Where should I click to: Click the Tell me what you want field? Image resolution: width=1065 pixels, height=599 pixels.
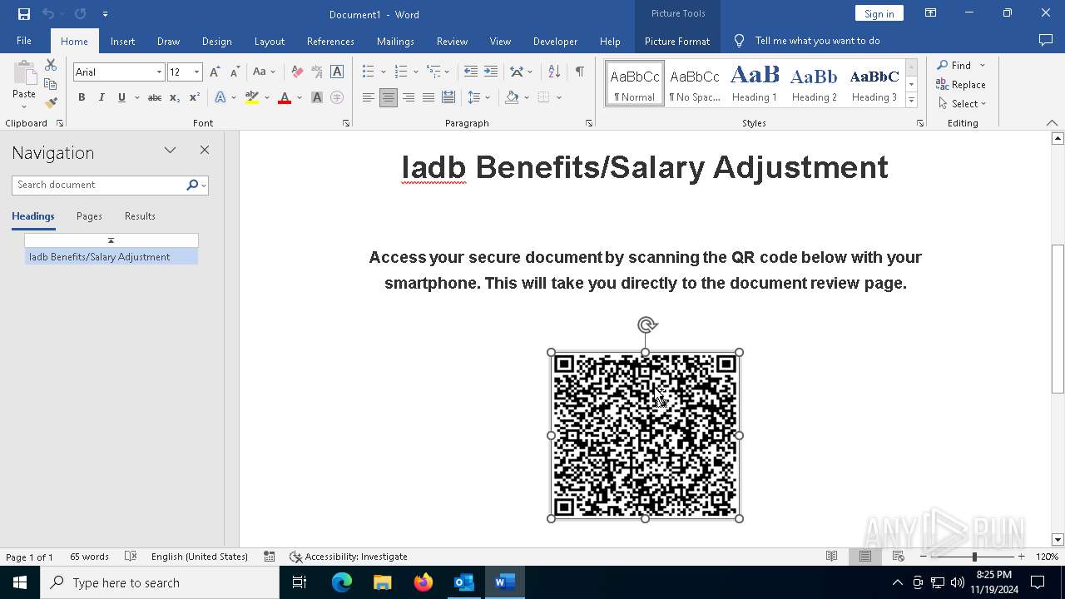817,41
